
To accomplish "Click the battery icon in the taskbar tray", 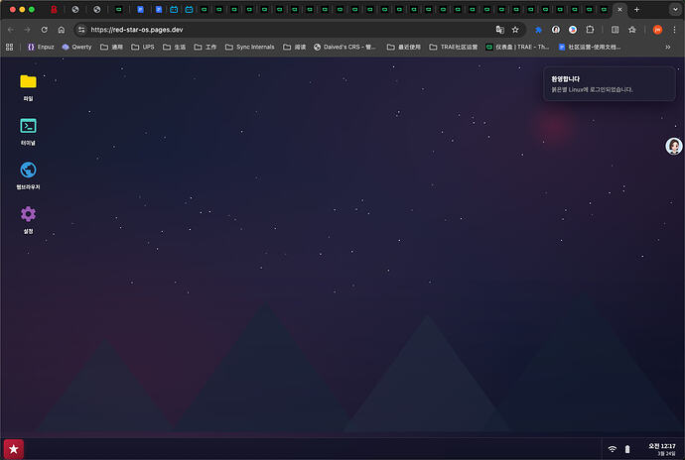I will click(627, 449).
